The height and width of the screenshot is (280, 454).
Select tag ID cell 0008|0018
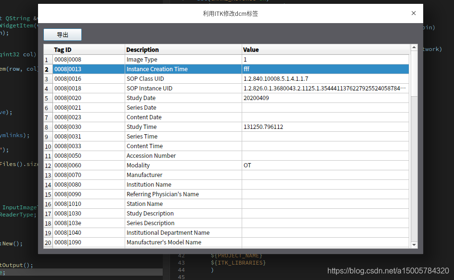89,88
